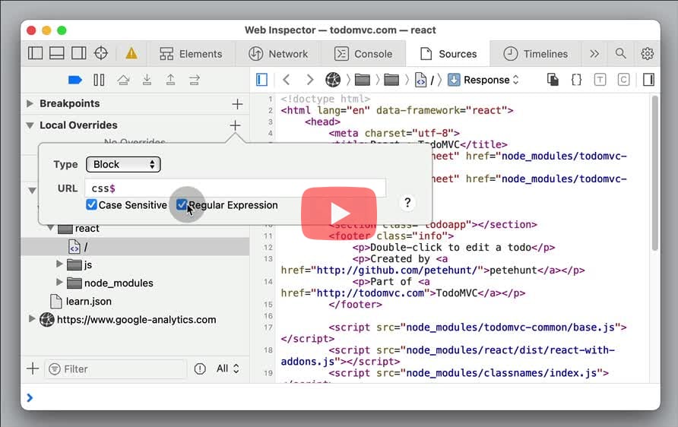Viewport: 678px width, 427px height.
Task: Show more tabs with double chevron
Action: pyautogui.click(x=594, y=54)
